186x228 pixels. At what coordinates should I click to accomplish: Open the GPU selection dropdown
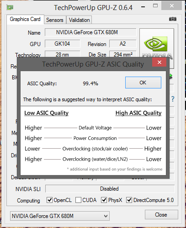[60, 216]
